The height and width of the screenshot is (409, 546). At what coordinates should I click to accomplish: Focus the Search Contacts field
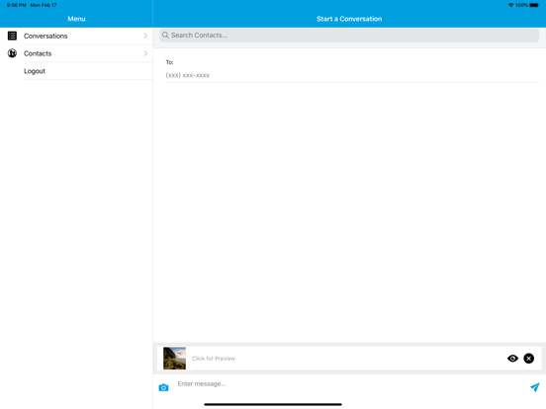(349, 36)
